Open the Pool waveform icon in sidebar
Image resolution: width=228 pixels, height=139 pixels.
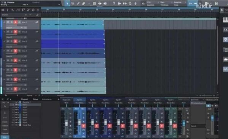[225, 69]
